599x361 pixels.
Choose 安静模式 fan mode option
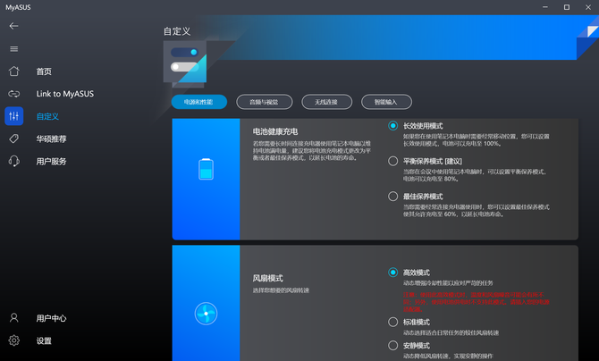[x=393, y=345]
